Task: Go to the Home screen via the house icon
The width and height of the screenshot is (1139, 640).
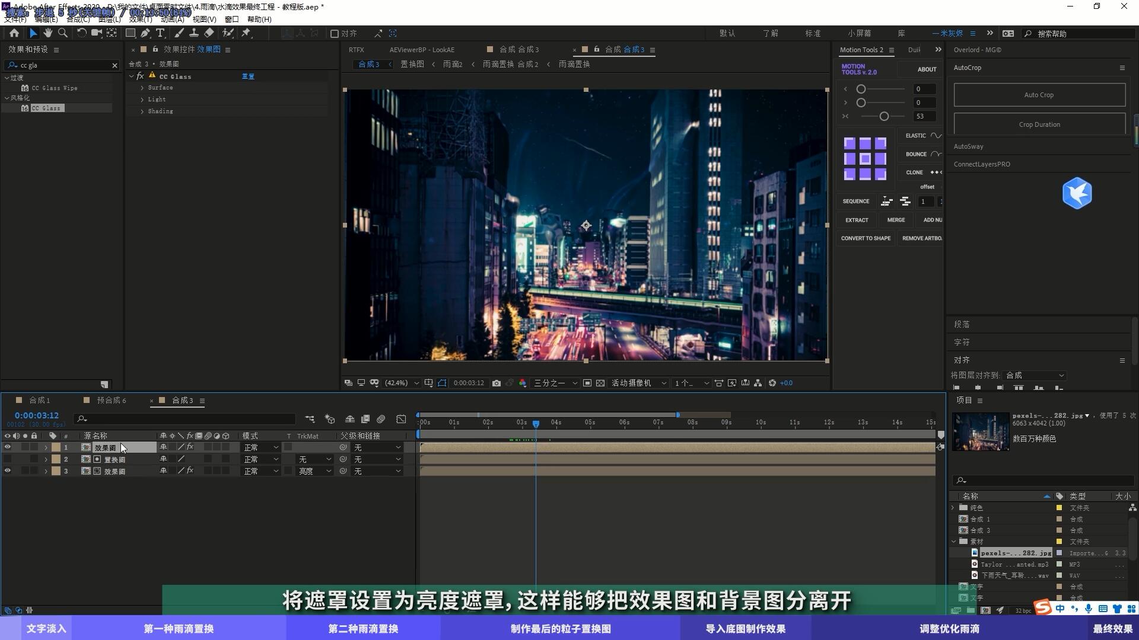Action: [14, 33]
